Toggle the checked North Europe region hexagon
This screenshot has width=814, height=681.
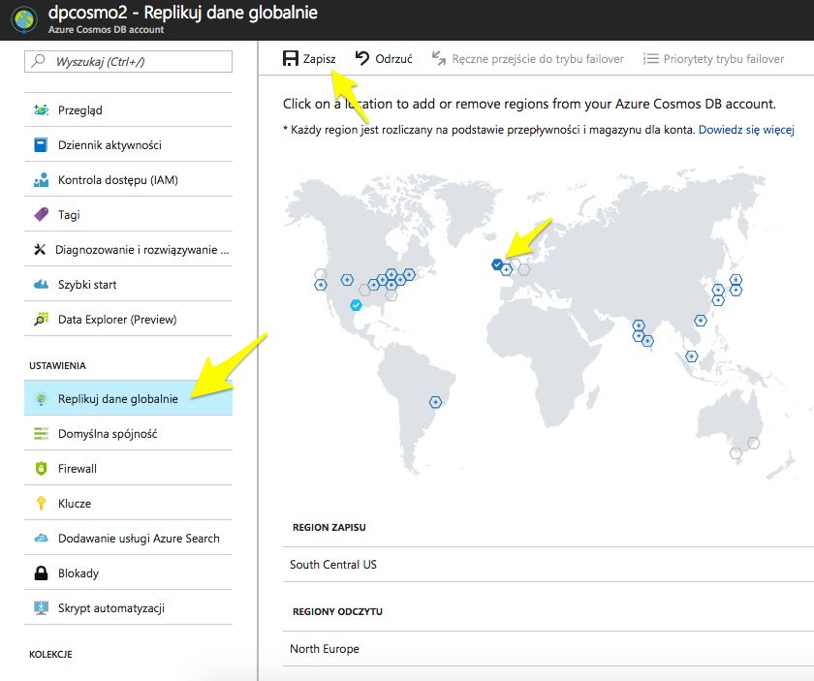pyautogui.click(x=497, y=263)
